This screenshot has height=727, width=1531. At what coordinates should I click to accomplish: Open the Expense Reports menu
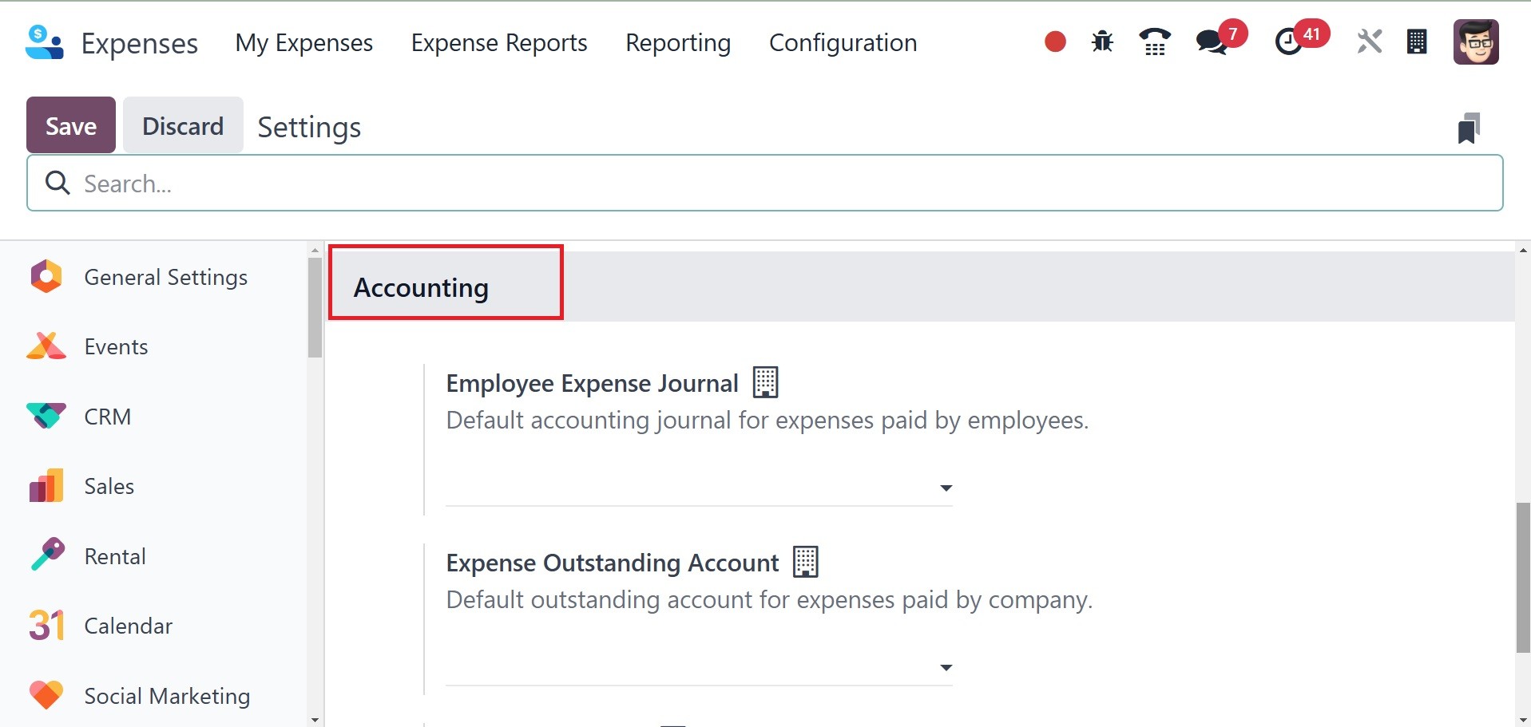coord(499,42)
